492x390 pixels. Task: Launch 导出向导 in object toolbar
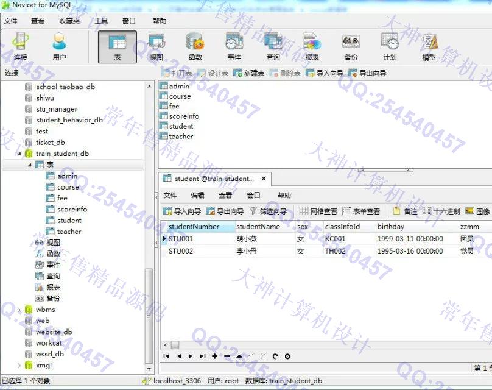tap(367, 73)
